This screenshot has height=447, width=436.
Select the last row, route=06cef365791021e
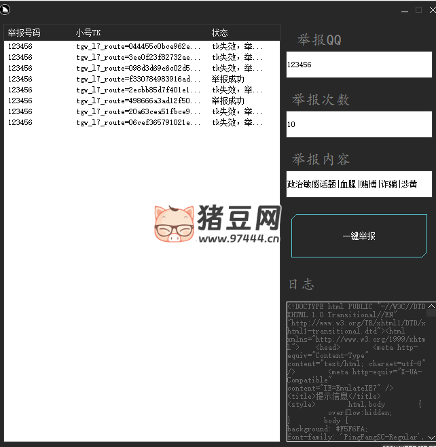point(139,123)
